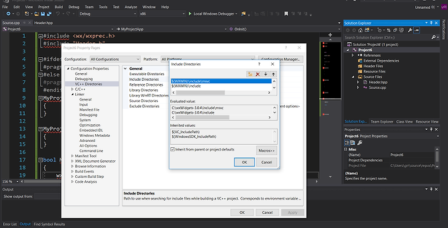
Task: Click Alphabetical sort icon in Properties panel
Action: [353, 143]
